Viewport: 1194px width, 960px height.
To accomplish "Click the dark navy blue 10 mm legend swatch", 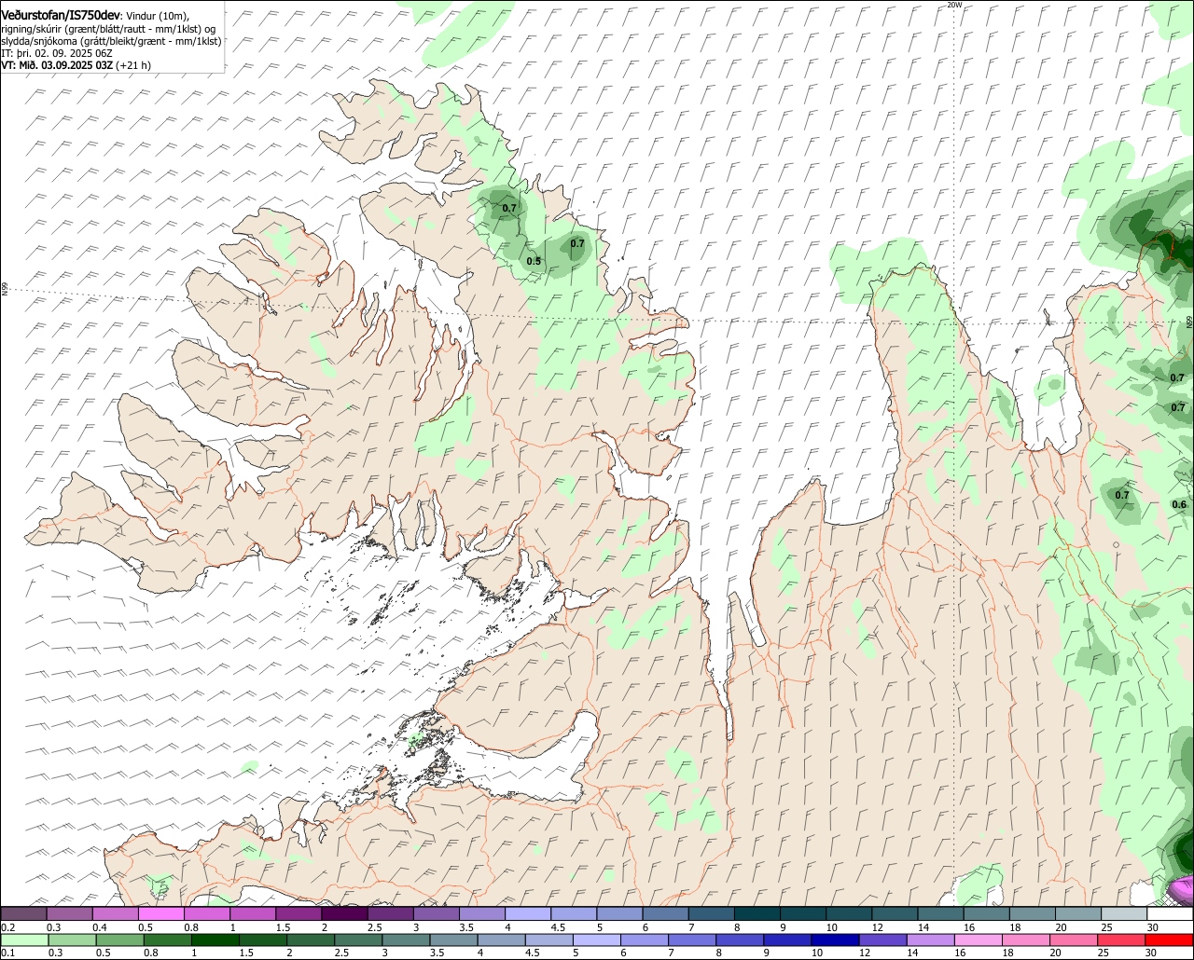I will [833, 940].
